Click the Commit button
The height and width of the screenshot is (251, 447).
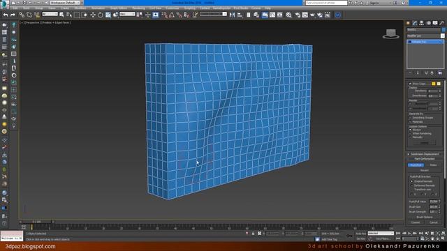point(416,222)
